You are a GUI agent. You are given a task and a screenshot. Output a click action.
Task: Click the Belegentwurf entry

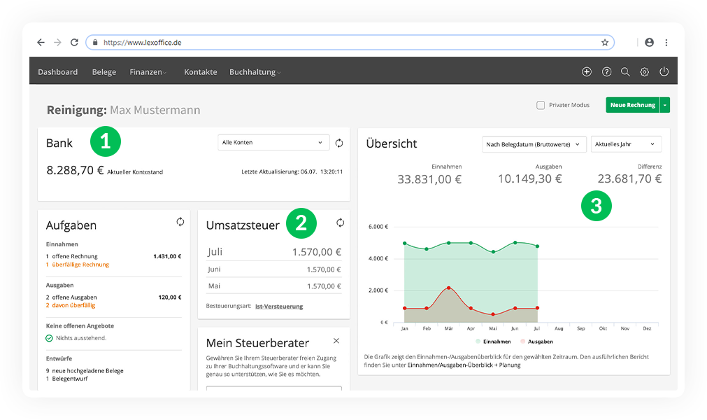pyautogui.click(x=66, y=379)
